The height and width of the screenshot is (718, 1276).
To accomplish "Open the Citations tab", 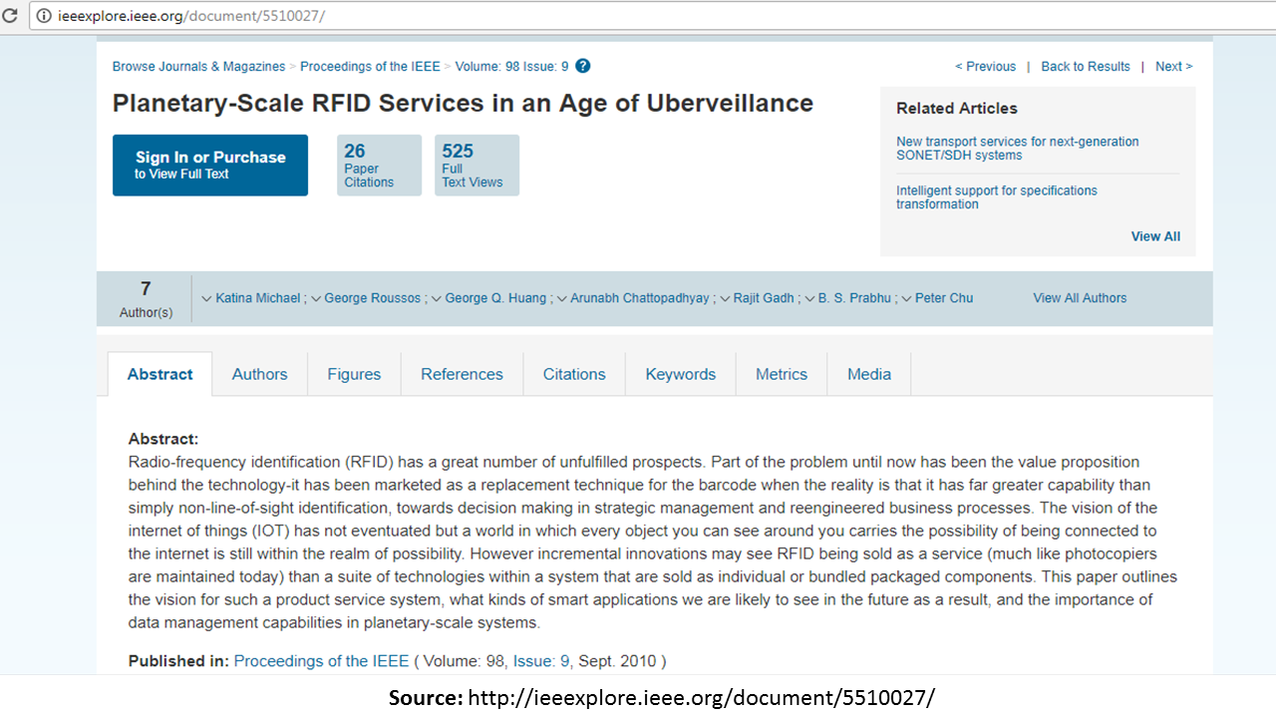I will (574, 374).
